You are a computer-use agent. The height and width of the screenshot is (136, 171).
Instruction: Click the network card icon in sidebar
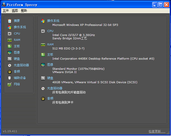pos(10,84)
